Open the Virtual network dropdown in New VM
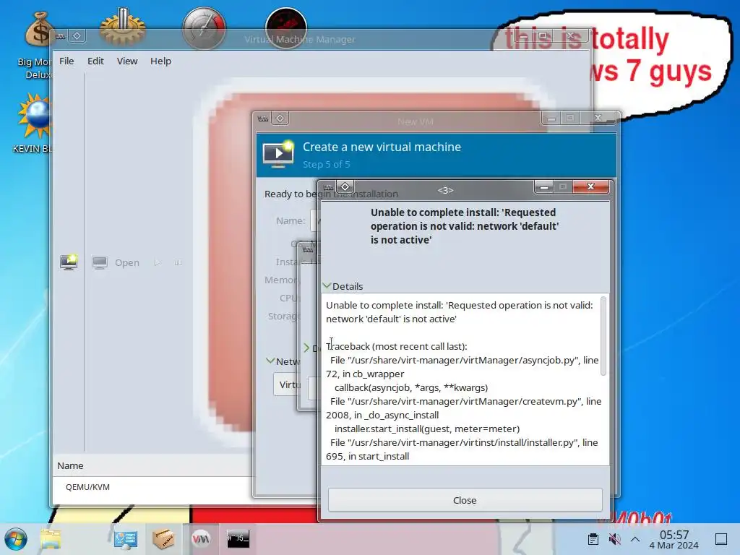The width and height of the screenshot is (740, 555). click(x=286, y=384)
